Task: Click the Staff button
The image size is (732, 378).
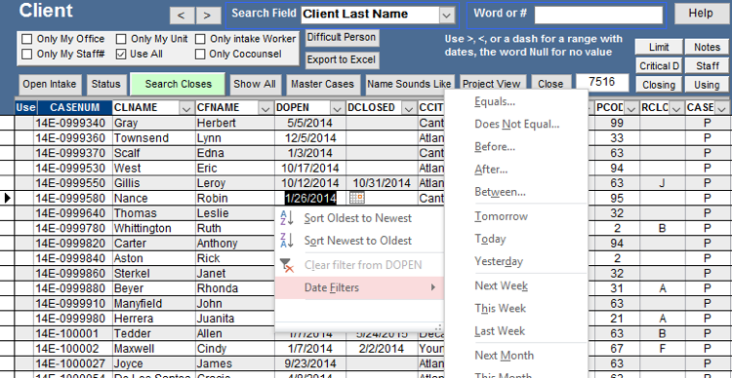Action: click(707, 65)
